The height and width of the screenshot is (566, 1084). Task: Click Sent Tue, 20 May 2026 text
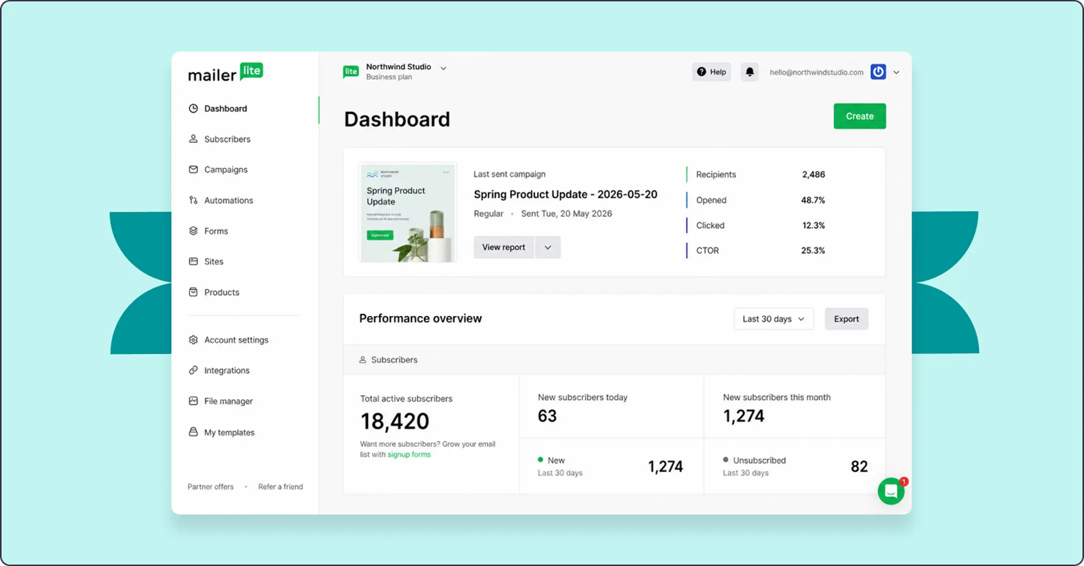[x=566, y=213]
